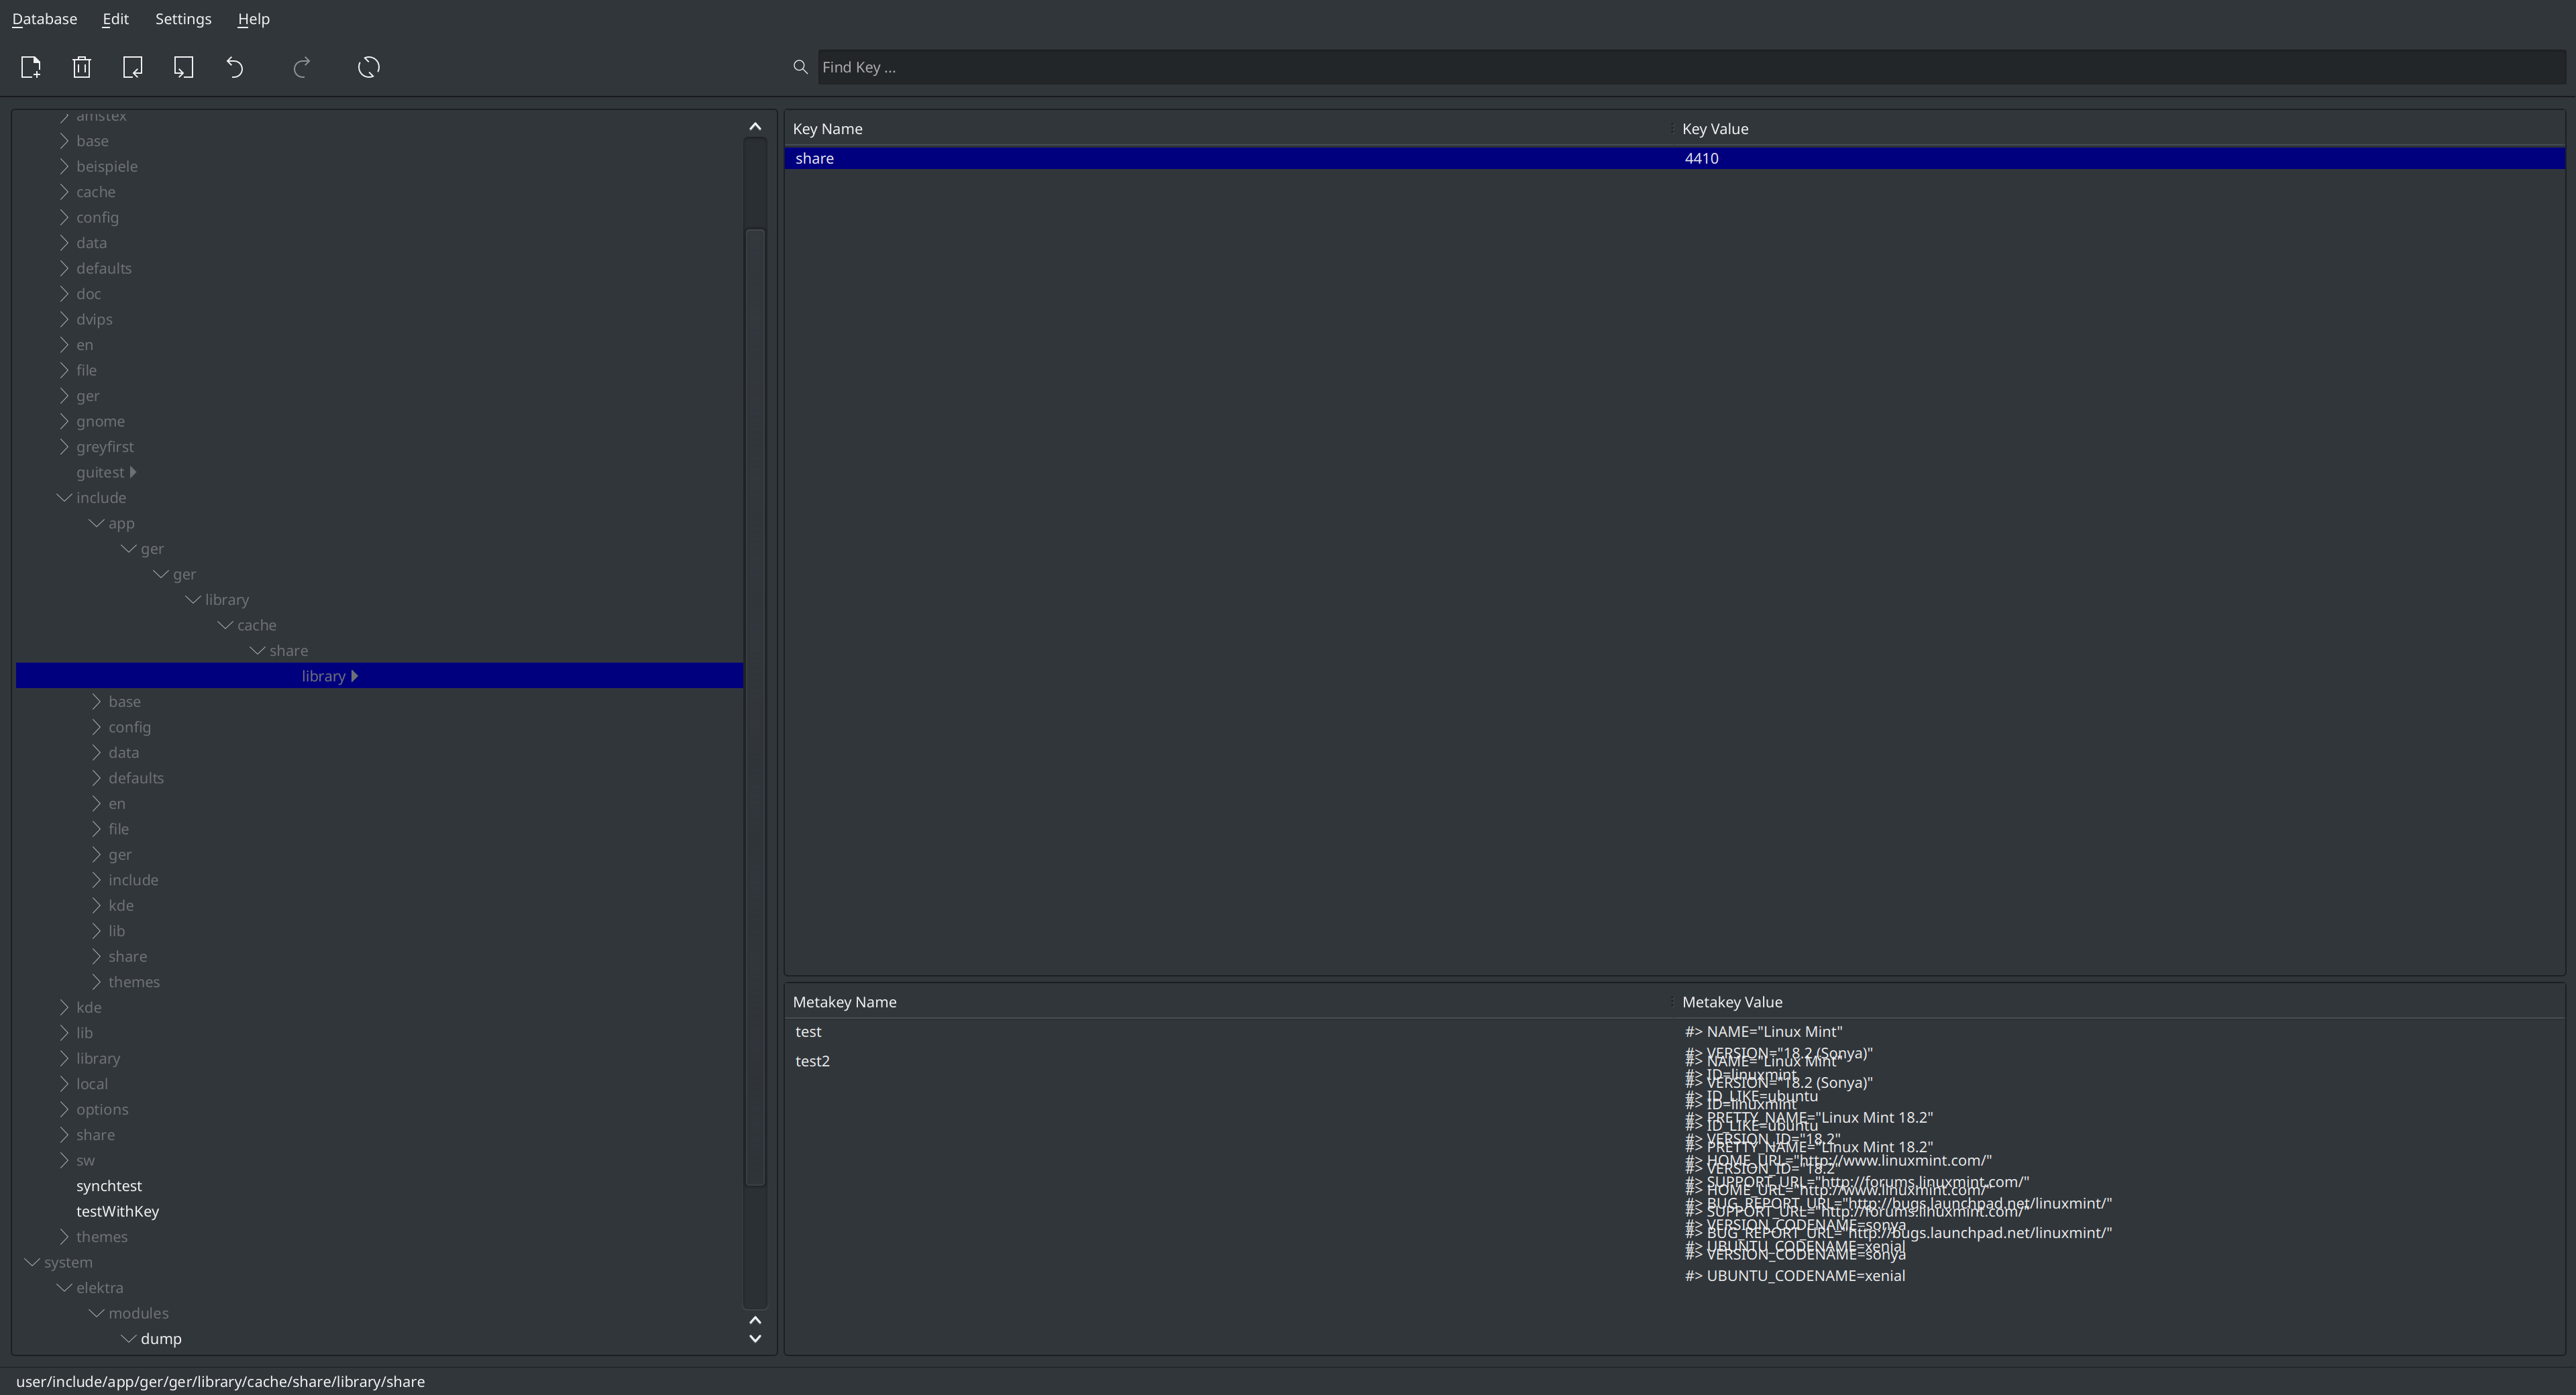The image size is (2576, 1395).
Task: Click the export configuration toolbar icon
Action: point(184,67)
